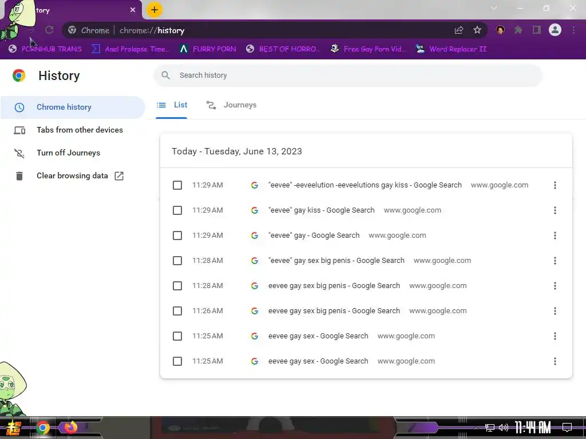This screenshot has height=439, width=586.
Task: Open the notification center icon
Action: pyautogui.click(x=567, y=427)
